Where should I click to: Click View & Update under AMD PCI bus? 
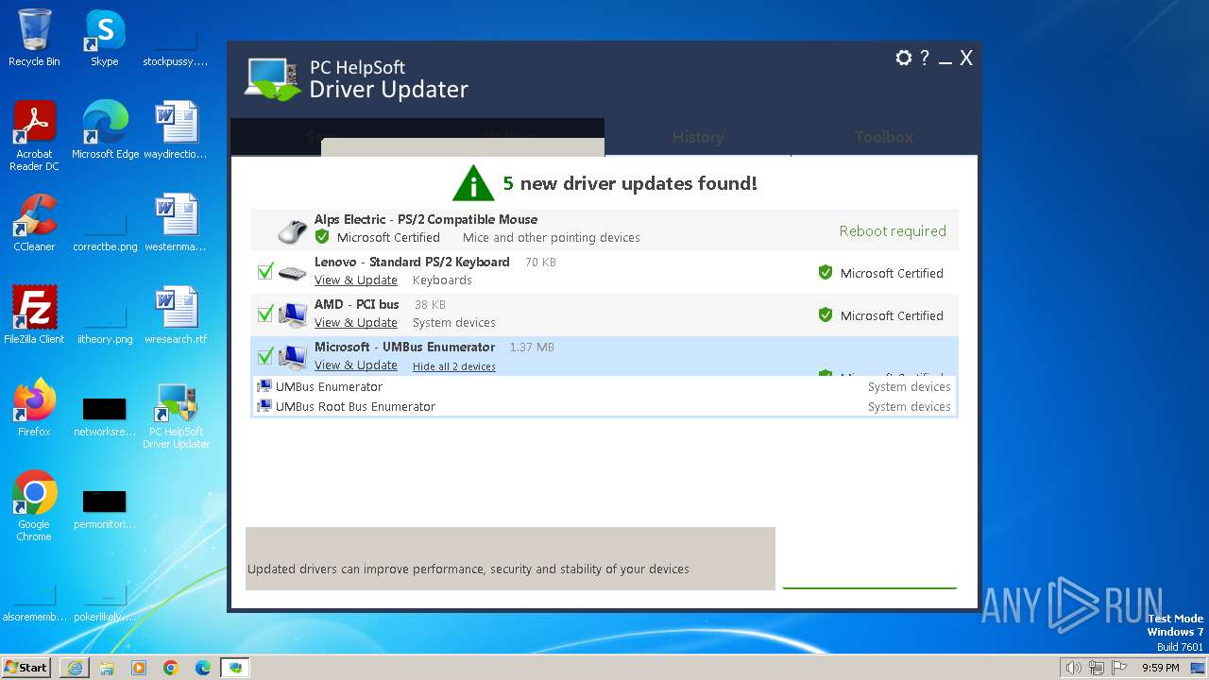(x=356, y=323)
